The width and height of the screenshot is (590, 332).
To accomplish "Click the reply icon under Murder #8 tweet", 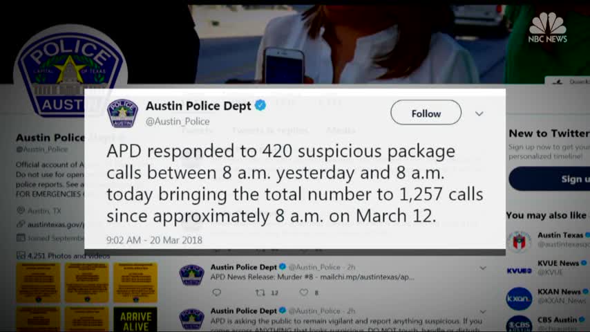I will click(x=217, y=293).
